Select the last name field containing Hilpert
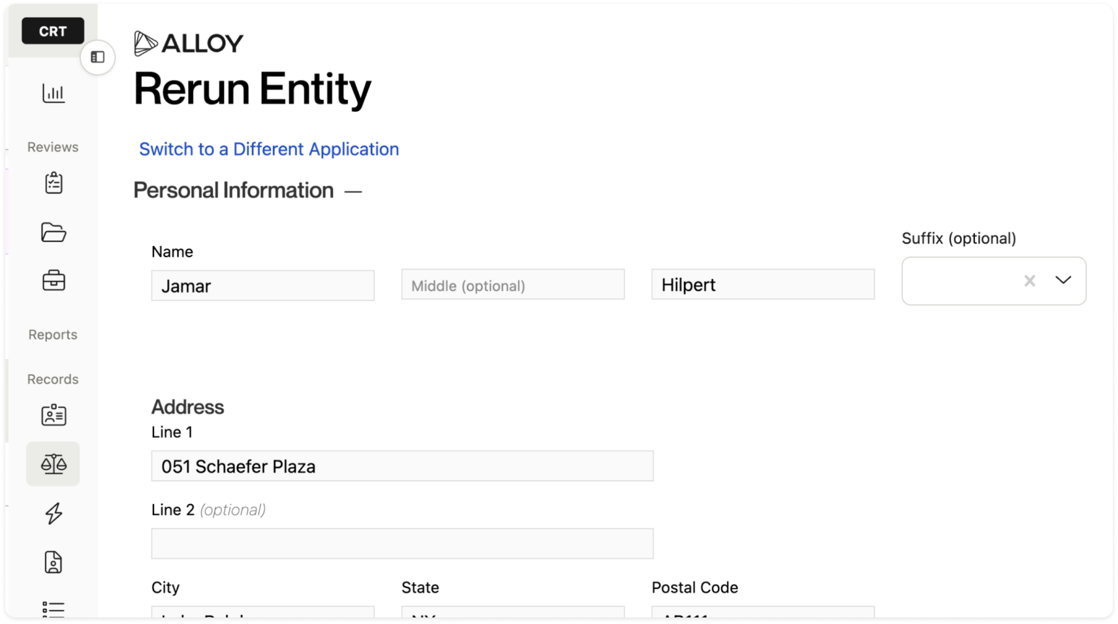This screenshot has width=1118, height=624. pyautogui.click(x=763, y=285)
